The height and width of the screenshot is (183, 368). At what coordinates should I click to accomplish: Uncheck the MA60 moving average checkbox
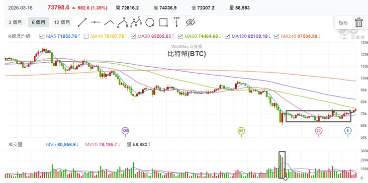point(180,36)
